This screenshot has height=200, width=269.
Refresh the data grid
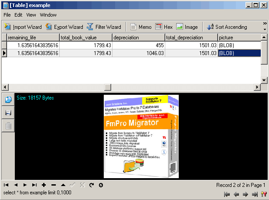(92, 185)
